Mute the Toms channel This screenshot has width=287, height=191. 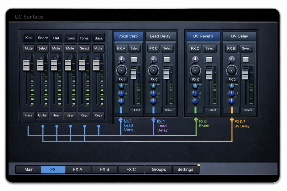coord(70,48)
